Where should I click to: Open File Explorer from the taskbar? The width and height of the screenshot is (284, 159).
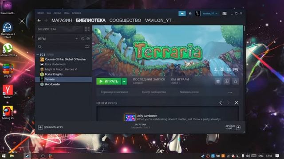[12, 156]
